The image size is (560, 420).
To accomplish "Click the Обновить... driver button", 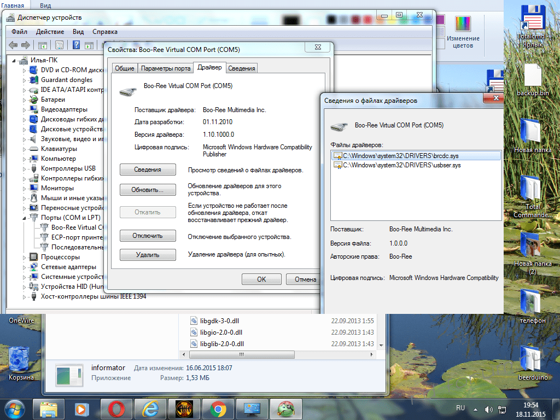I will tap(148, 190).
